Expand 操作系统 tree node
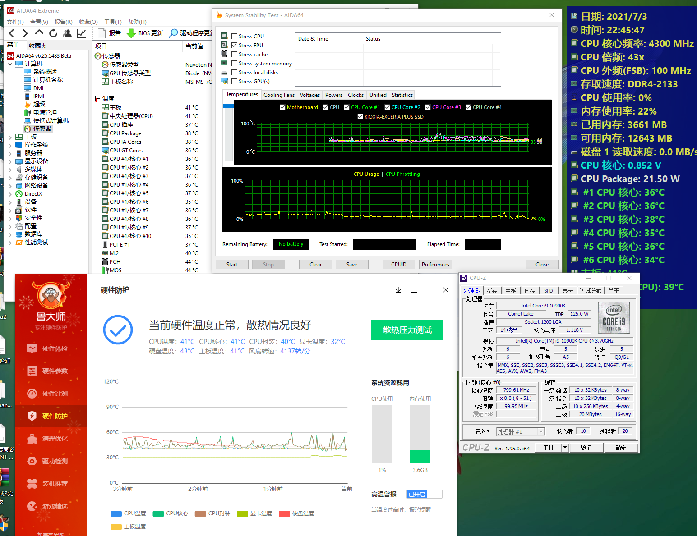The image size is (697, 536). coord(10,145)
